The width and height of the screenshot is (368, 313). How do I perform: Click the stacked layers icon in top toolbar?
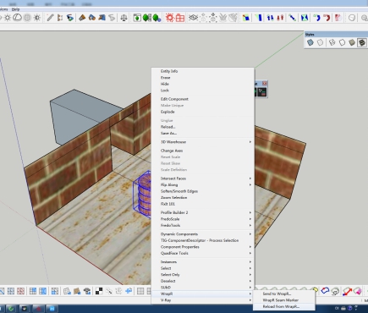coord(194,18)
